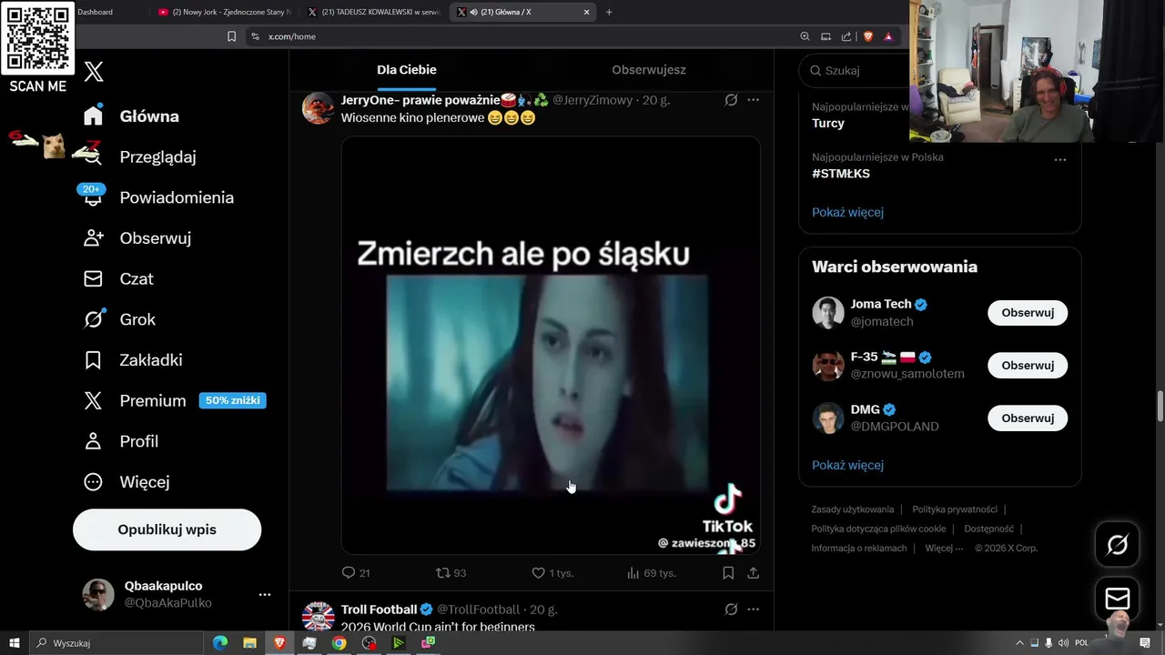Open floating Grok button
This screenshot has width=1165, height=655.
1117,544
